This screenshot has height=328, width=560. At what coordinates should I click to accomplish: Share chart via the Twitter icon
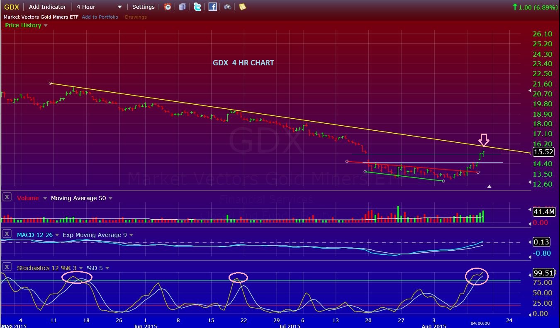(x=197, y=7)
